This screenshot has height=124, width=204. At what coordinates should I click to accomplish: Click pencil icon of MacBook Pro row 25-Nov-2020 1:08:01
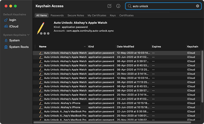pos(41,116)
